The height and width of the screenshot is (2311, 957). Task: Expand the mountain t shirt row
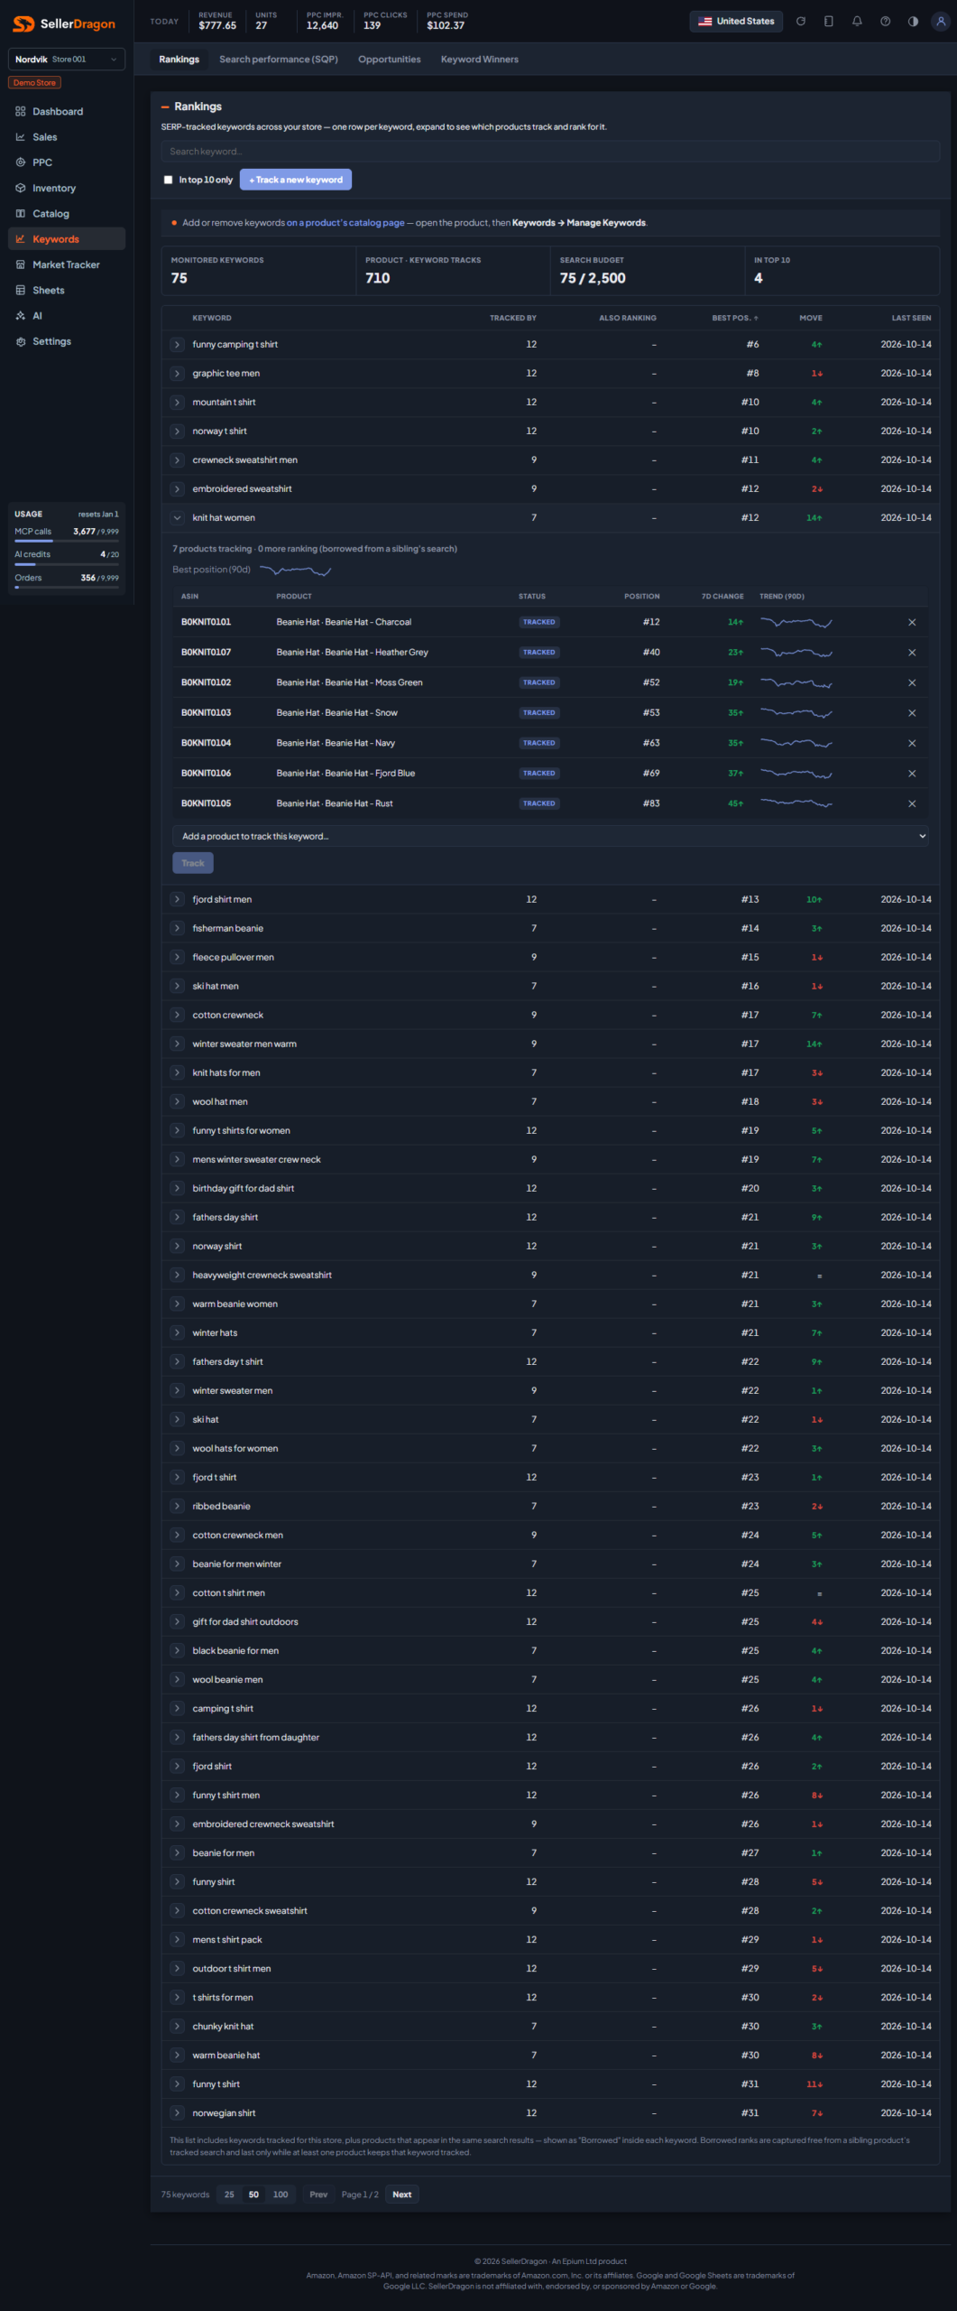click(x=177, y=403)
